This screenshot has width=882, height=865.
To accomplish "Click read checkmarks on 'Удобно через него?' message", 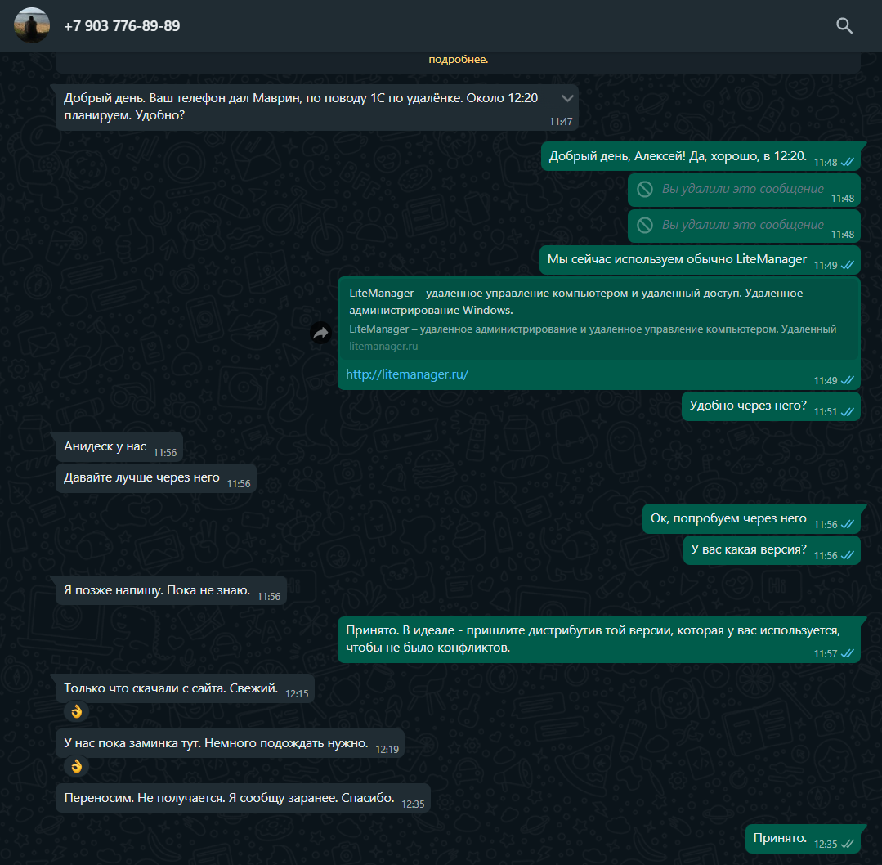I will click(x=847, y=412).
